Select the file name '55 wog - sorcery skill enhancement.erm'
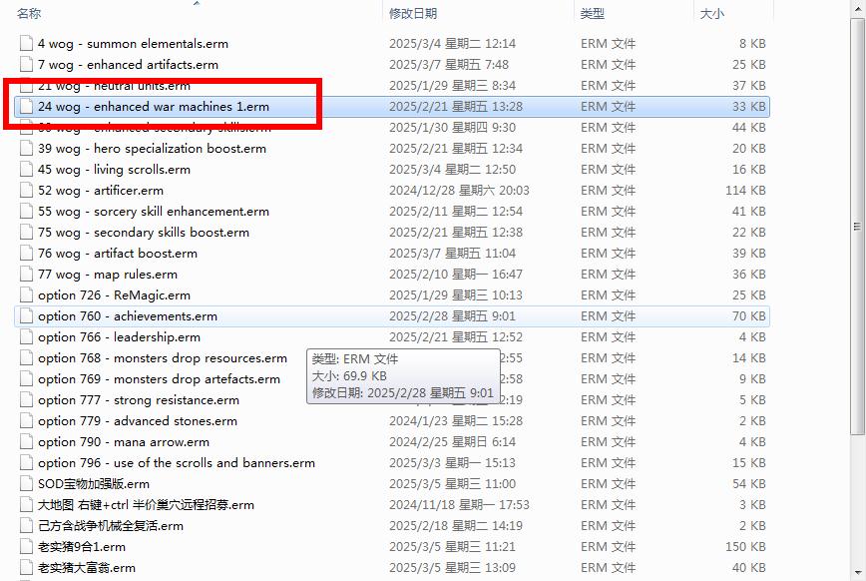866x581 pixels. tap(154, 212)
